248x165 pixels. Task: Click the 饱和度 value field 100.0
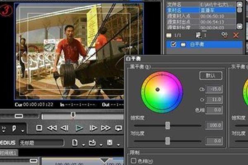[x=214, y=125]
